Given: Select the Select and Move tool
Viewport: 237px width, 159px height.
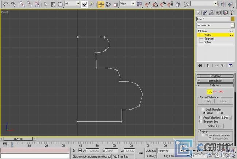Looking at the screenshot, I should pos(101,4).
